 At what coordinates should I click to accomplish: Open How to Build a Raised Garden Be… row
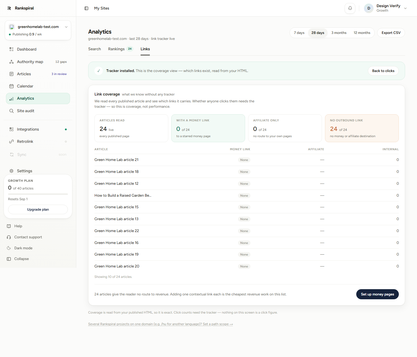pos(247,195)
